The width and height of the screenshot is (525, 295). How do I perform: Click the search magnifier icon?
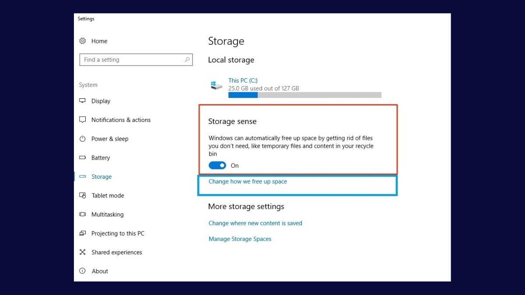click(187, 59)
